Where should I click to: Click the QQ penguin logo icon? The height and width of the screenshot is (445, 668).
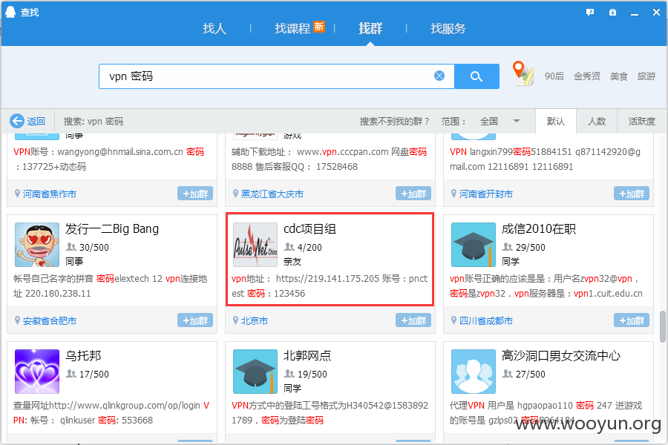pyautogui.click(x=10, y=12)
